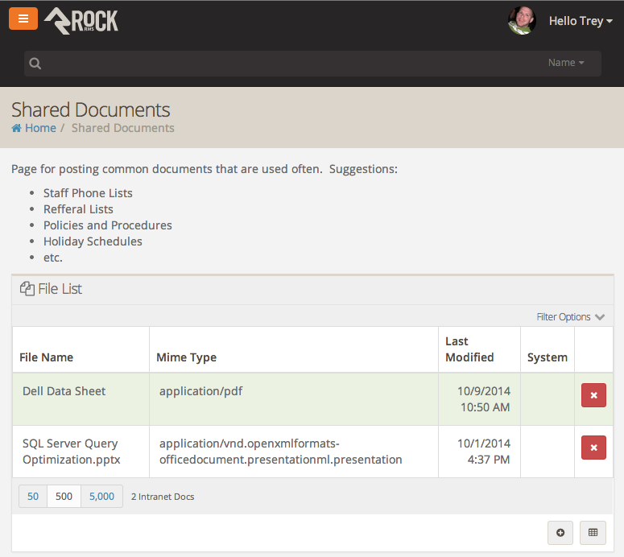Open the Name search type dropdown
624x557 pixels.
tap(566, 63)
